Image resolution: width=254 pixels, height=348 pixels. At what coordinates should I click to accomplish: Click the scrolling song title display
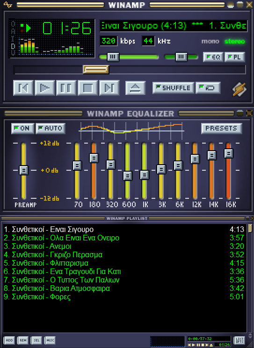[x=174, y=26]
